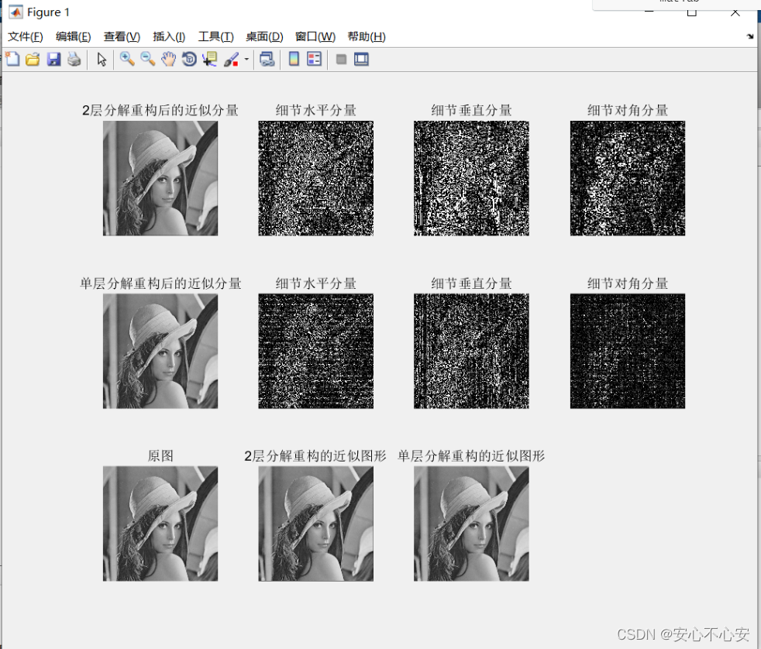Click the Show Plot Tools icon
Image resolution: width=761 pixels, height=649 pixels.
[362, 59]
